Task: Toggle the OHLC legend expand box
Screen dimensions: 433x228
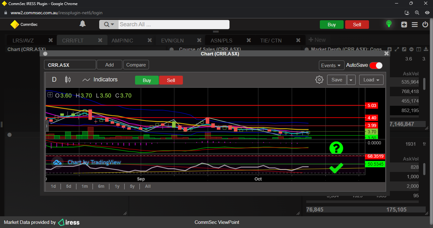Action: [x=50, y=95]
